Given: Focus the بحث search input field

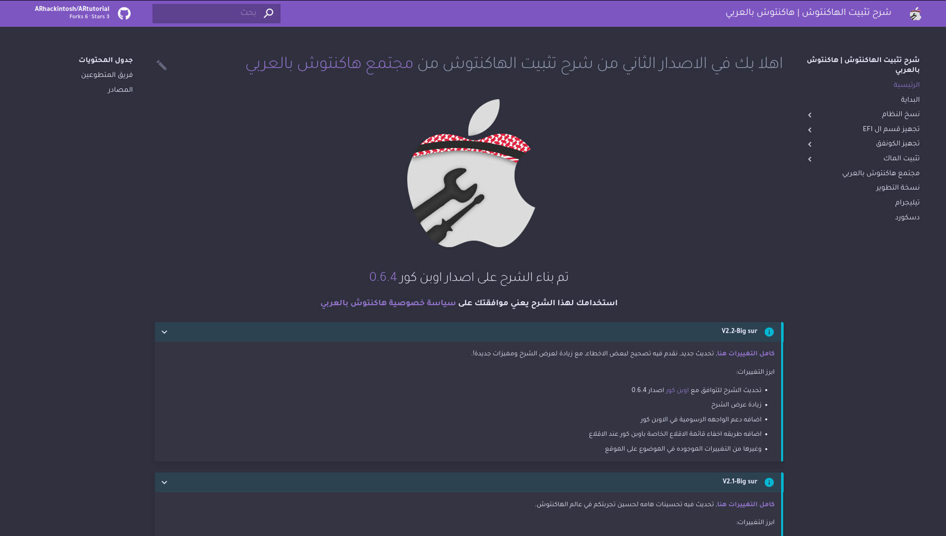Looking at the screenshot, I should (209, 13).
